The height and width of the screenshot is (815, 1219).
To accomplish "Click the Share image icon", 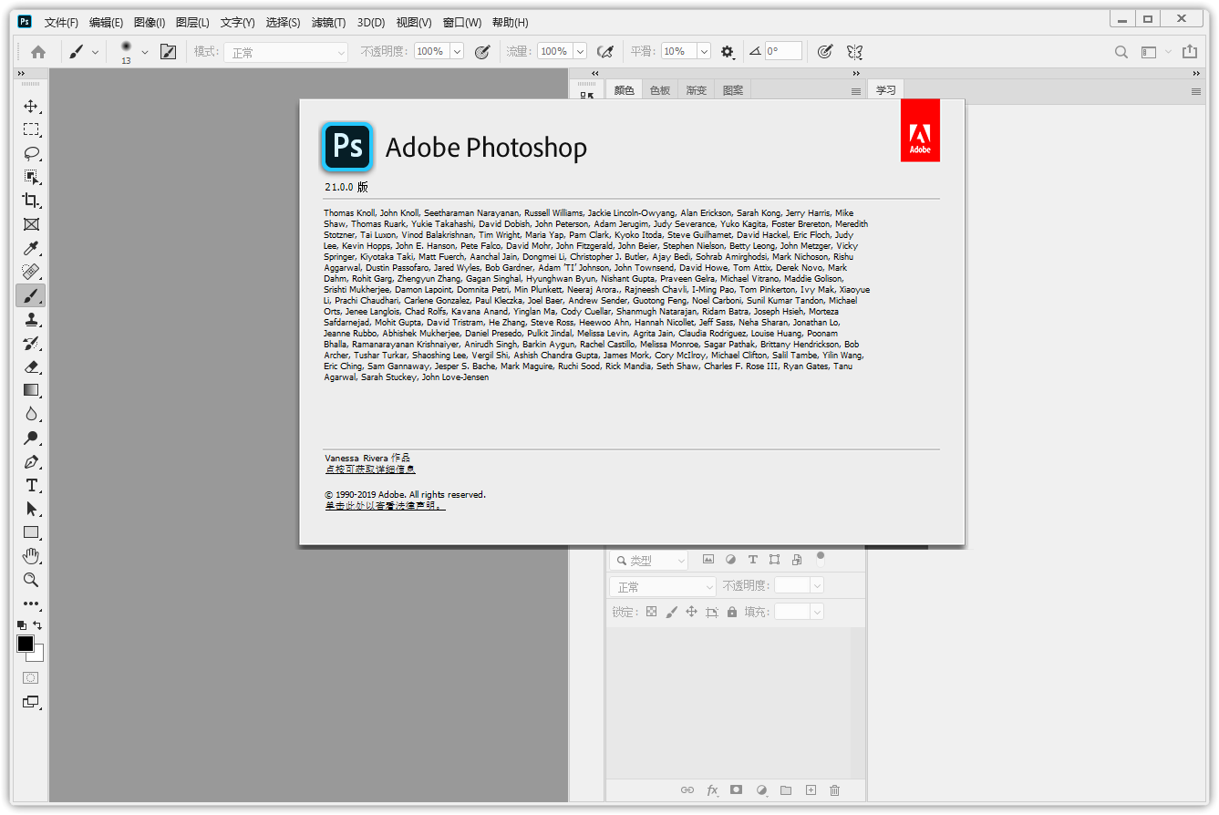I will tap(1189, 52).
